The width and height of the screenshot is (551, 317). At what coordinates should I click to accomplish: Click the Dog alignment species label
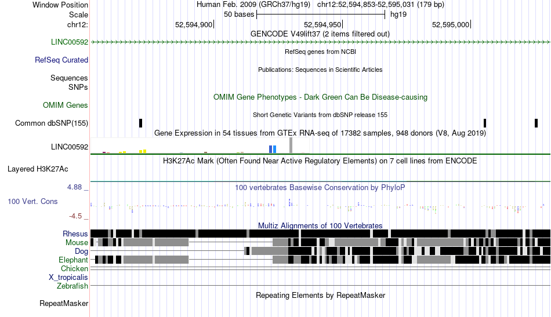click(x=81, y=252)
